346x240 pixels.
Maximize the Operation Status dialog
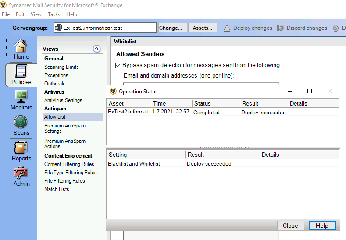310,91
